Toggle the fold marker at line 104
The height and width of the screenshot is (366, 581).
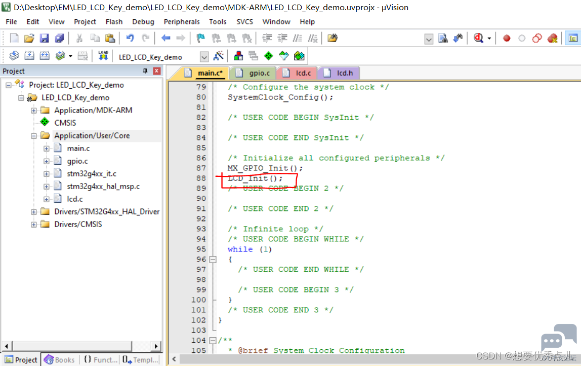[x=213, y=340]
